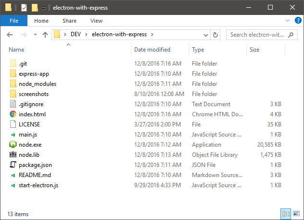This screenshot has width=304, height=220.
Task: Select the package.json file name
Action: (x=35, y=165)
